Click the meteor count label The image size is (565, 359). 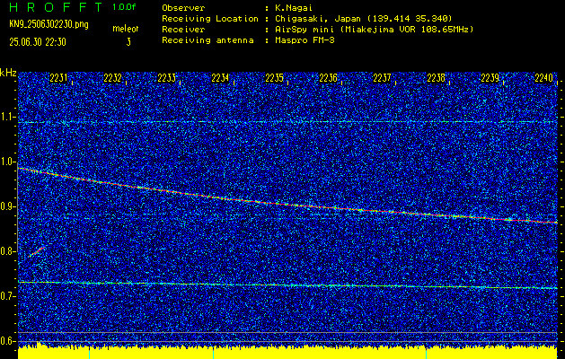point(126,29)
